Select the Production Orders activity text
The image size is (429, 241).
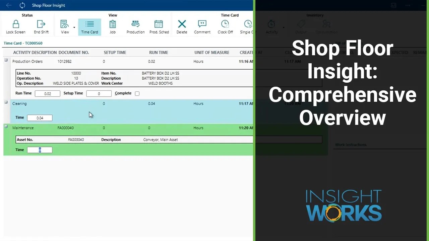(x=27, y=62)
